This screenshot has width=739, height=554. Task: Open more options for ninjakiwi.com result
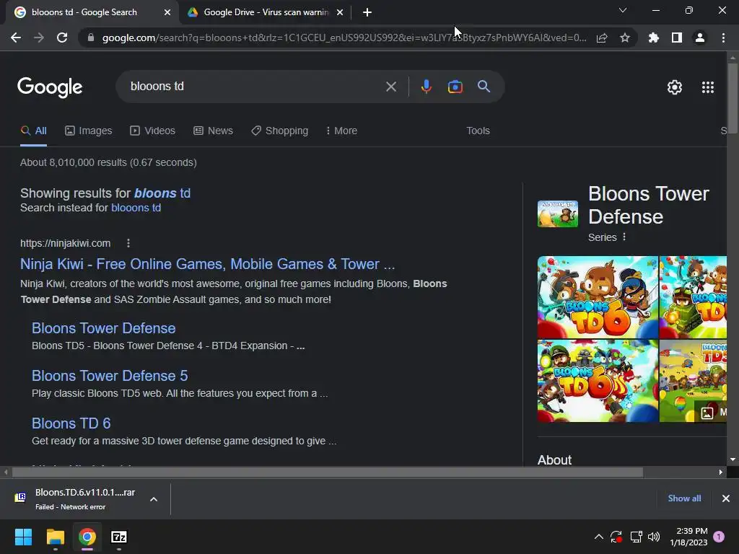[128, 243]
